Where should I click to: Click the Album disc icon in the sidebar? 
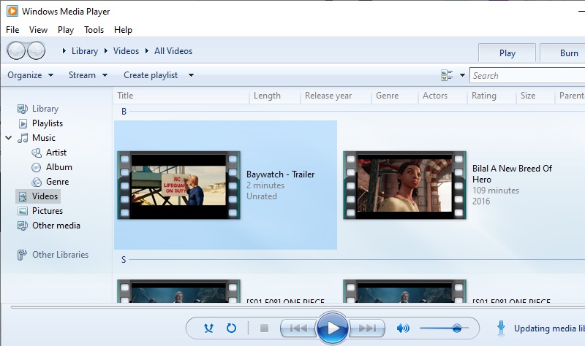click(36, 167)
